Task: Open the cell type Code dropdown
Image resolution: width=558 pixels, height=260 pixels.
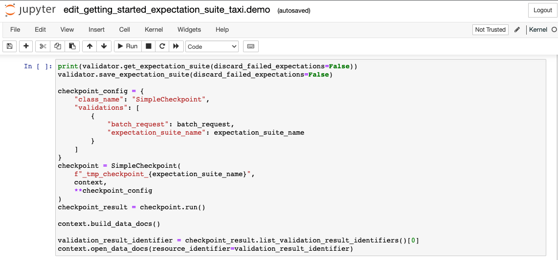Action: [x=212, y=46]
